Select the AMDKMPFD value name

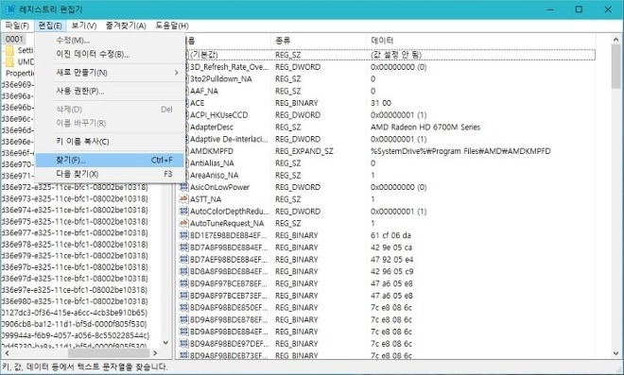212,151
